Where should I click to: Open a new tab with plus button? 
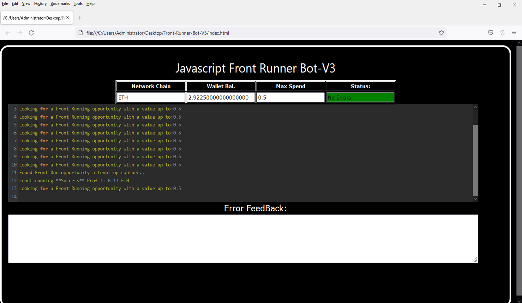coord(80,18)
